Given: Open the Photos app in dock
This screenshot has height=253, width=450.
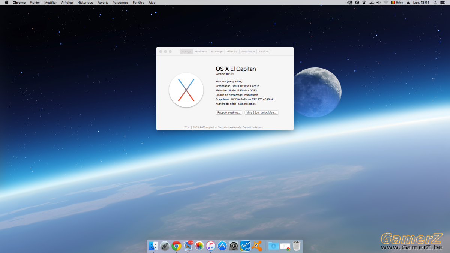Looking at the screenshot, I should (x=199, y=246).
